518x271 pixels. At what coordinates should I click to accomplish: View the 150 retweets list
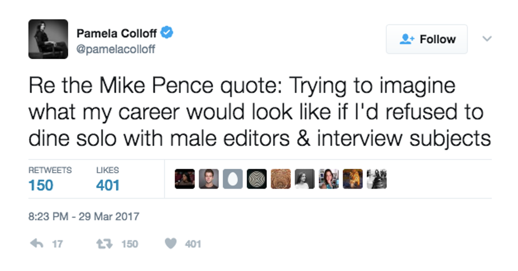(41, 185)
